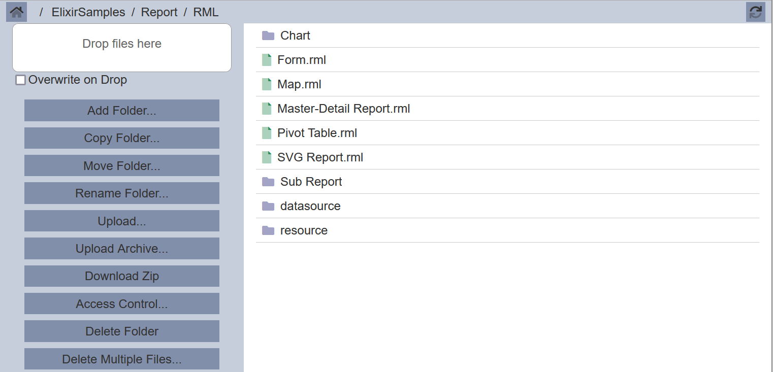The image size is (773, 372).
Task: Click the Form.rml file icon
Action: click(267, 60)
